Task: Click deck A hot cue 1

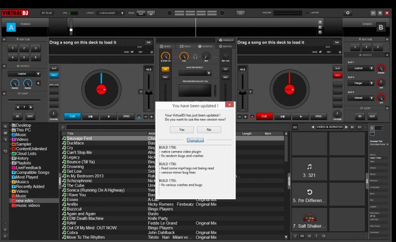Action: 13,48
